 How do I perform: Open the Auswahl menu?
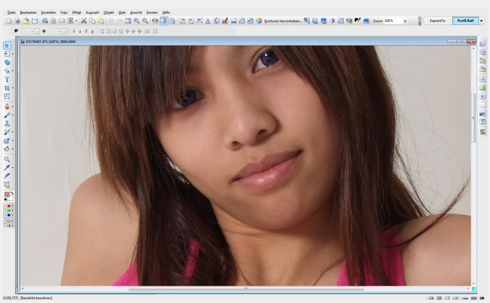[x=92, y=12]
